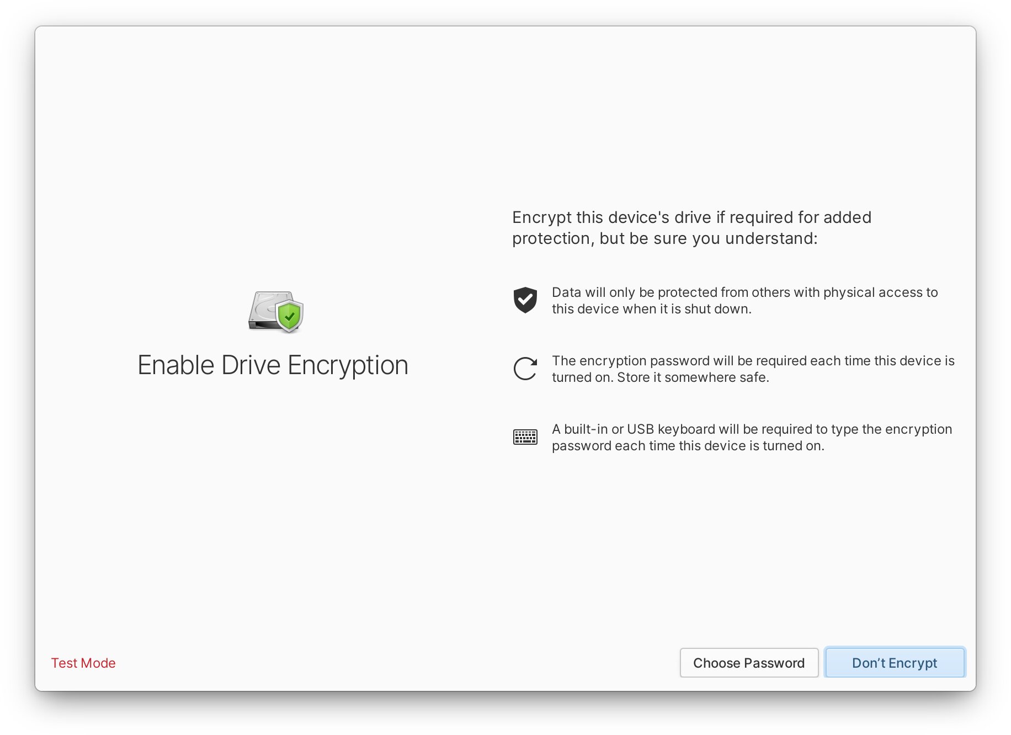Click the circular restart arrow icon

[525, 369]
